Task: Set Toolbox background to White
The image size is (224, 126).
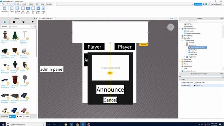Action: pyautogui.click(x=12, y=117)
